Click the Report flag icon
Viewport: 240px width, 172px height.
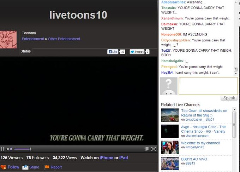[x=47, y=167]
